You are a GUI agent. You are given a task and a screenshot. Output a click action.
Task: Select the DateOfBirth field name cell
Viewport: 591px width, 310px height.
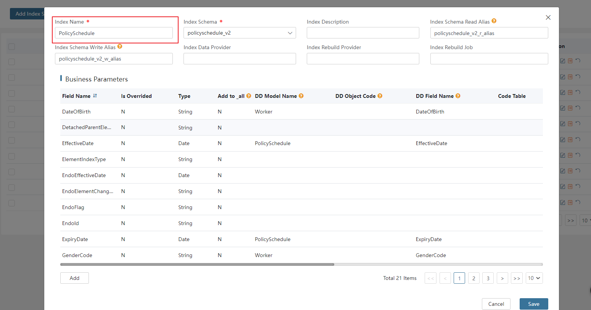coord(76,112)
